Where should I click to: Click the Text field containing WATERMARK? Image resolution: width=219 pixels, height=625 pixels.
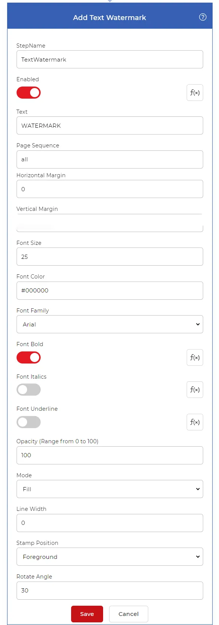tap(110, 125)
